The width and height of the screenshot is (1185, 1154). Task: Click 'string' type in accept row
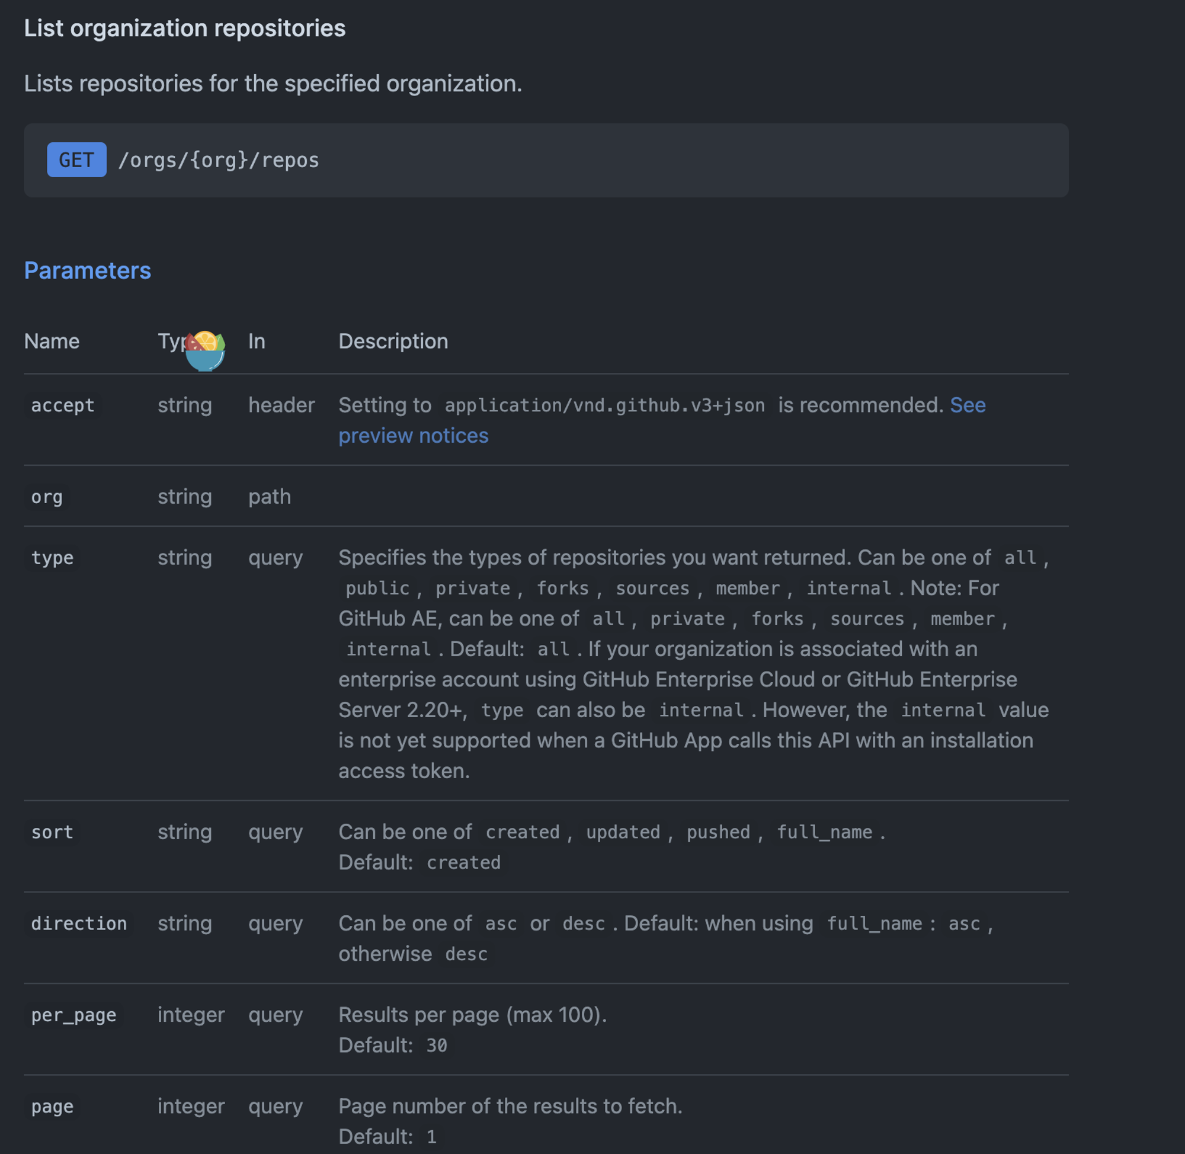pos(185,405)
